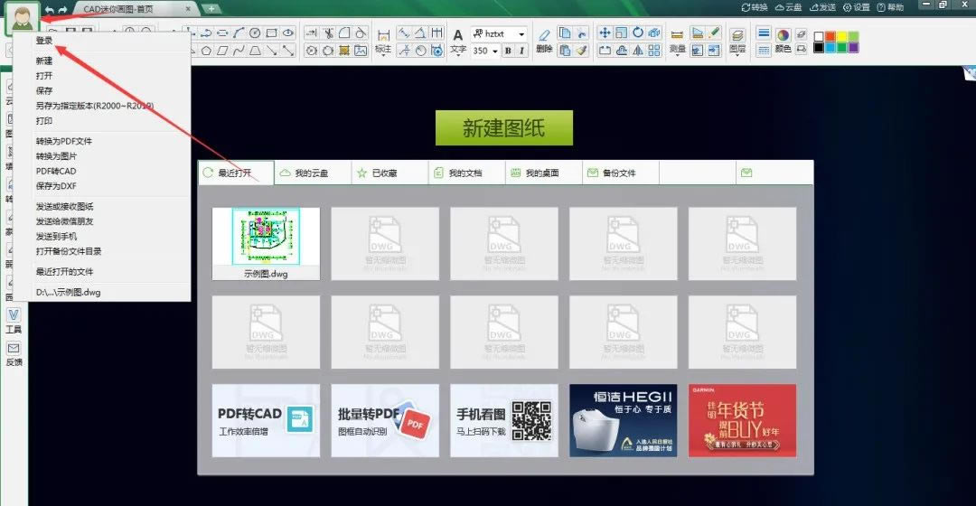This screenshot has width=976, height=506.
Task: Expand the text size 350 dropdown
Action: point(495,52)
